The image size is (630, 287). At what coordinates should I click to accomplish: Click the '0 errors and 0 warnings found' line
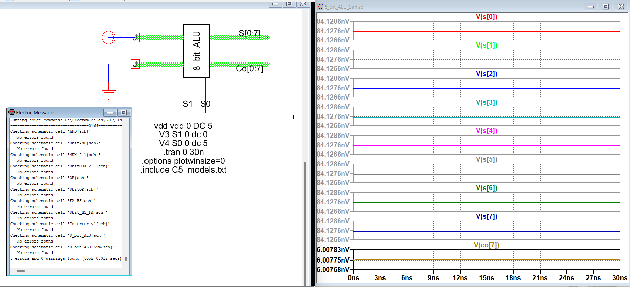[66, 258]
